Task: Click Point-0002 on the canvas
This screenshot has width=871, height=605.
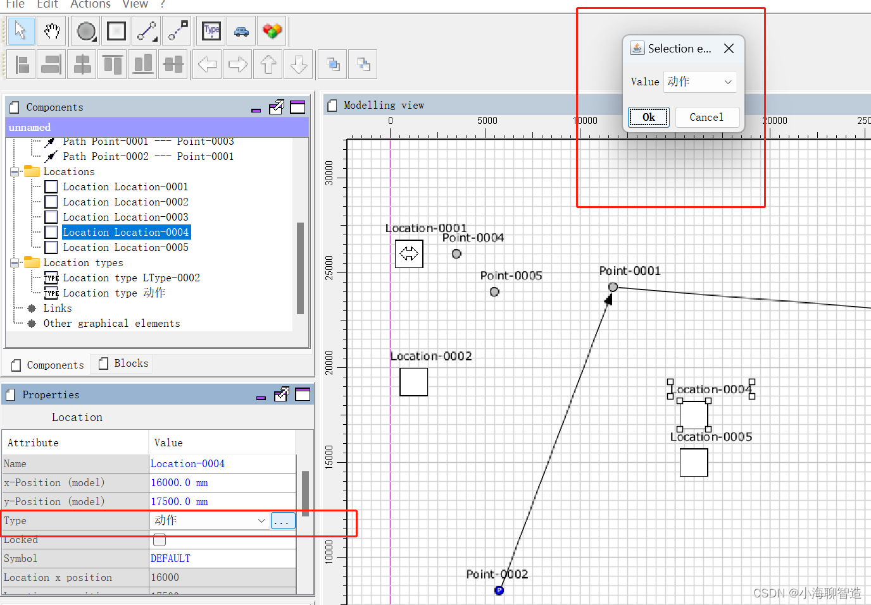Action: point(499,590)
